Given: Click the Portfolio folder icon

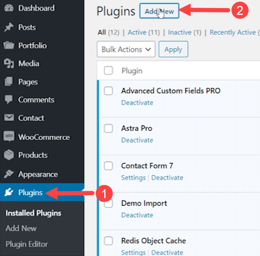Looking at the screenshot, I should tap(9, 46).
